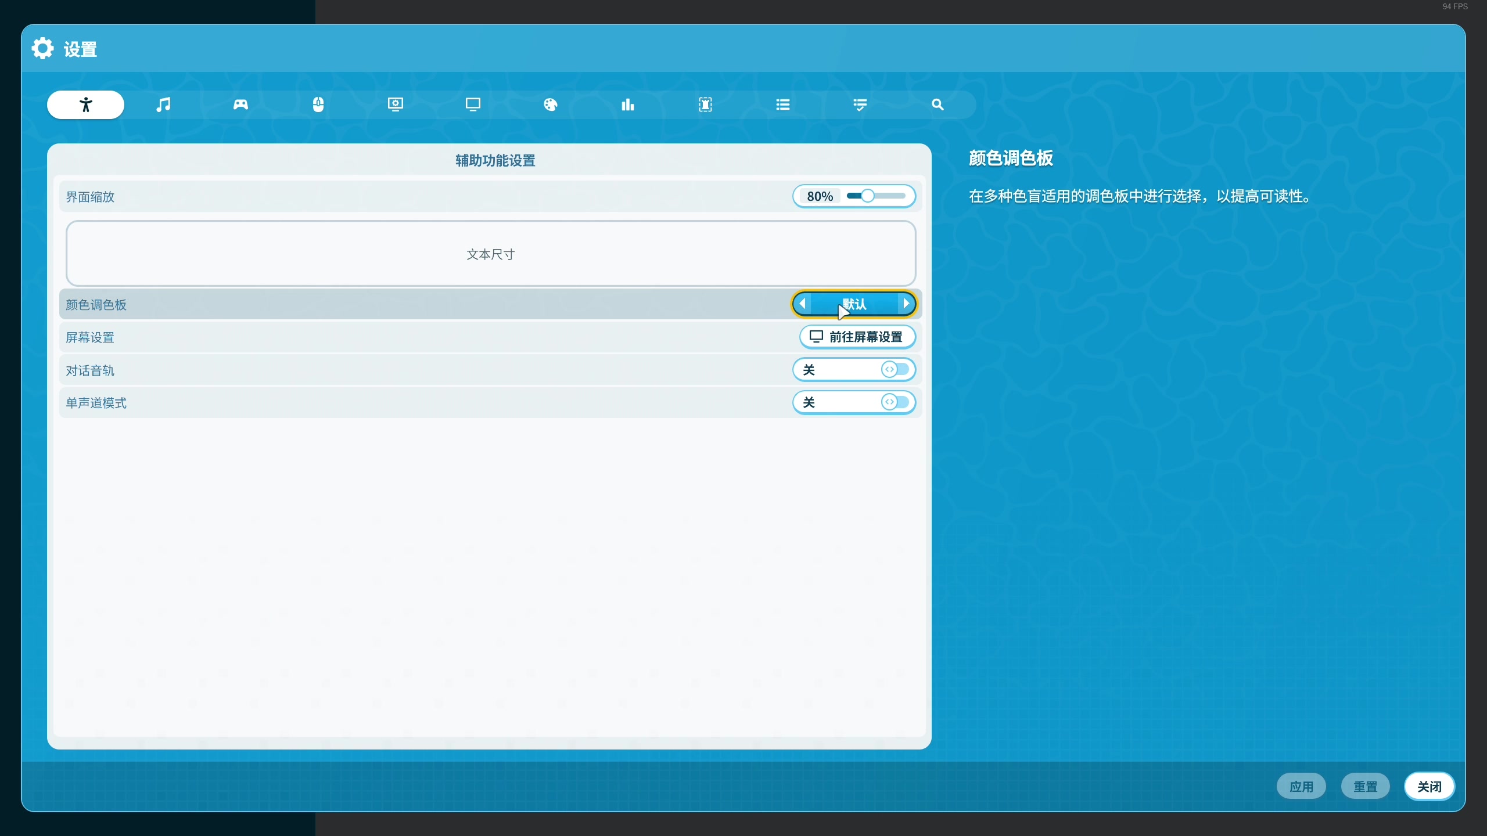
Task: Click the 辅助功能设置 panel heading
Action: coord(495,160)
